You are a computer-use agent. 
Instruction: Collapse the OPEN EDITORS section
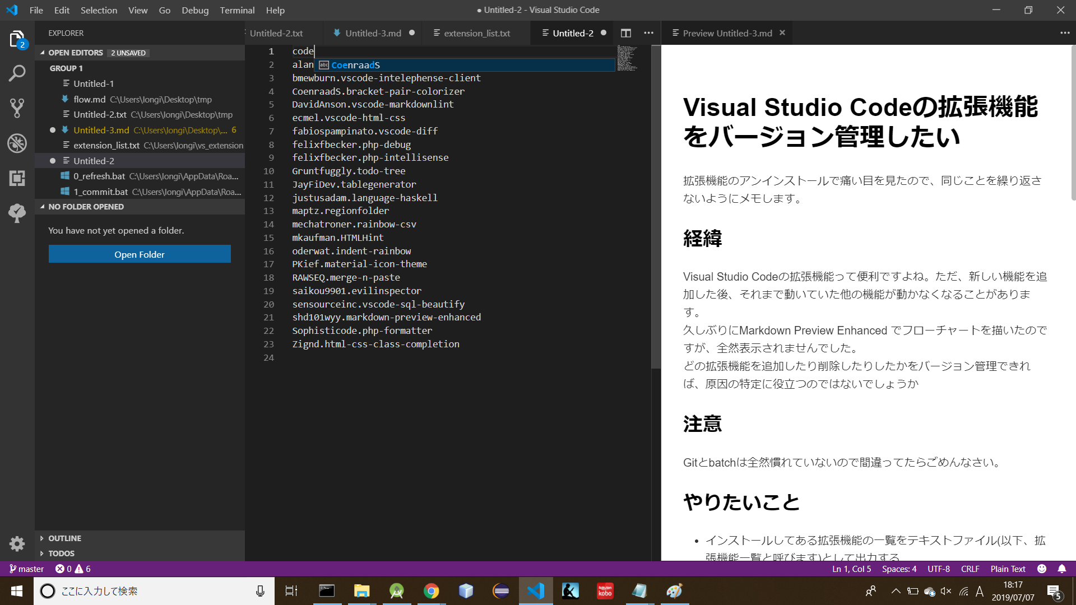[x=42, y=52]
